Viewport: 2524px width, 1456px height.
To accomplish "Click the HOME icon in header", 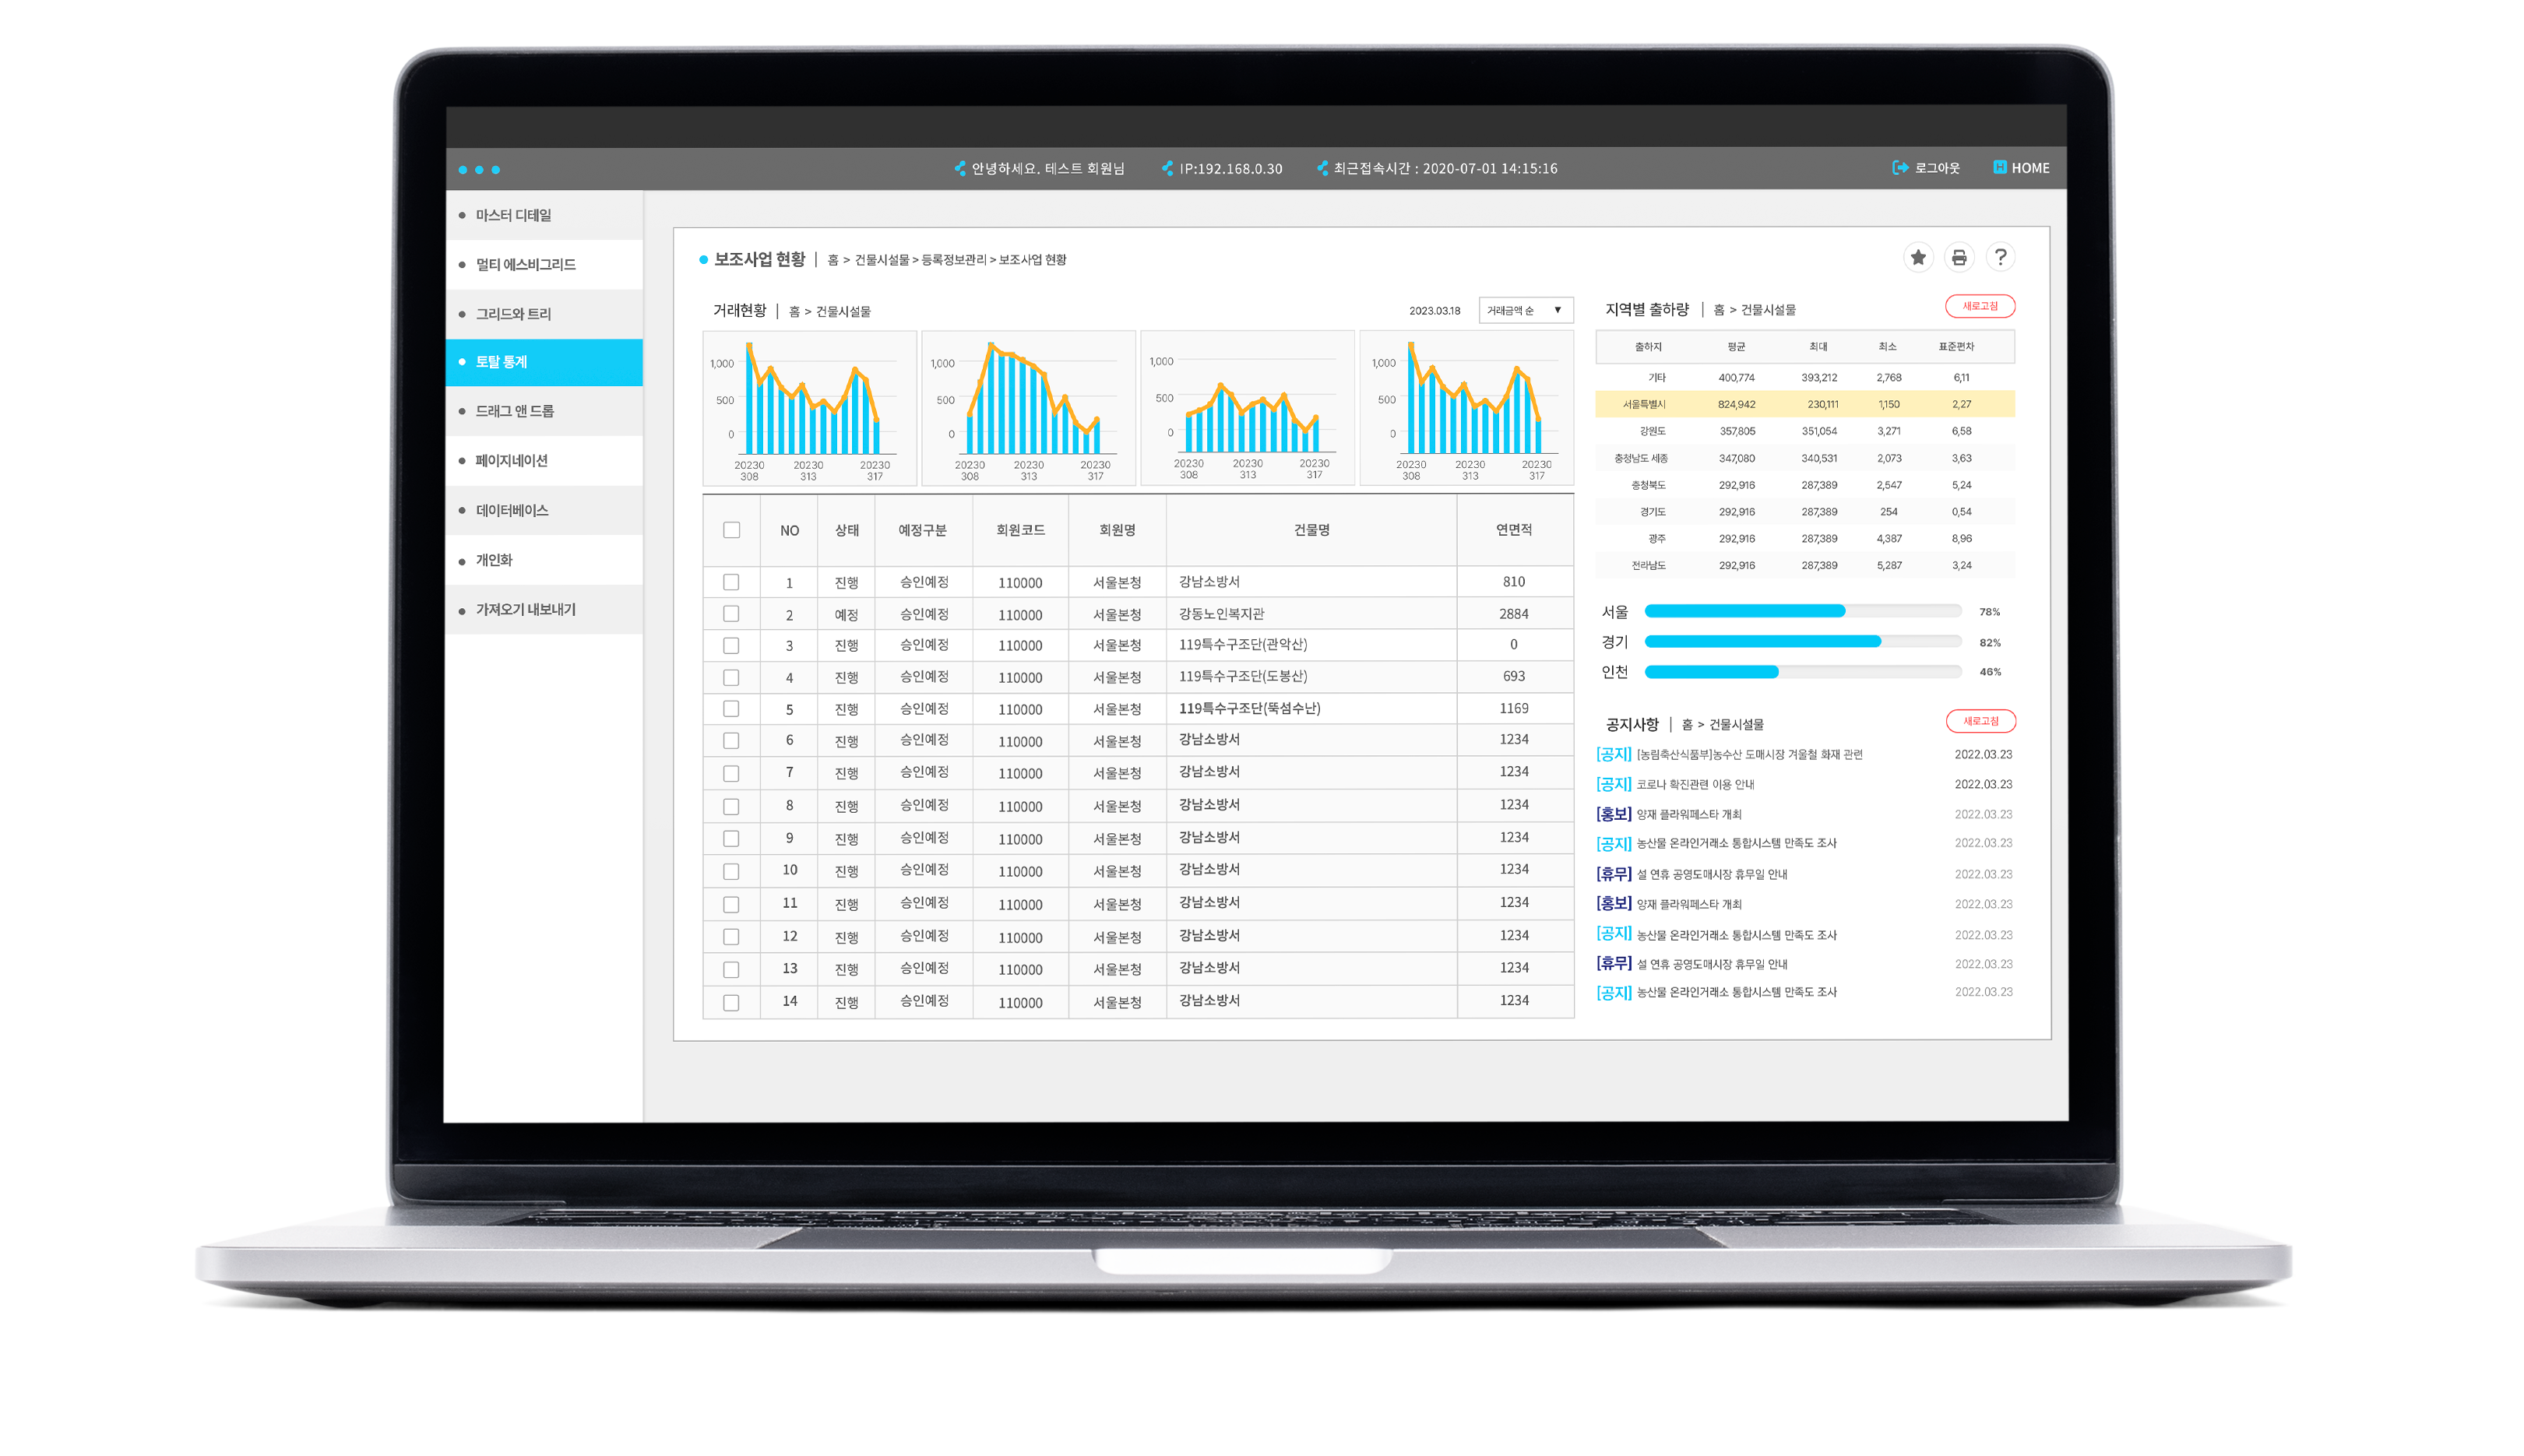I will point(1999,168).
